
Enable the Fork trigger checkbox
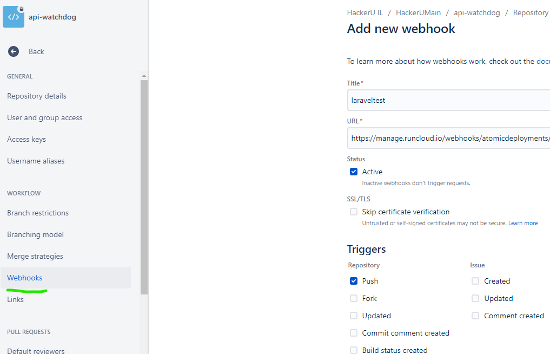point(354,298)
